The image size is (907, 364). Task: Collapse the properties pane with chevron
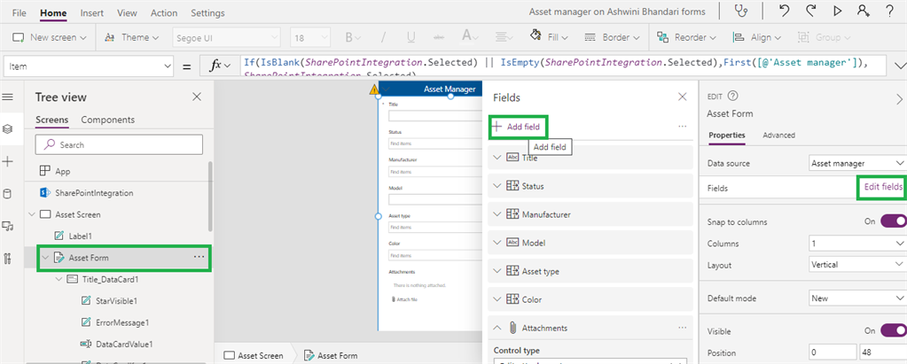898,99
